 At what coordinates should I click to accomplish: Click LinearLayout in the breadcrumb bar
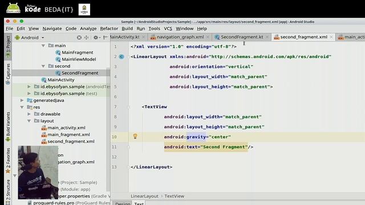click(144, 196)
